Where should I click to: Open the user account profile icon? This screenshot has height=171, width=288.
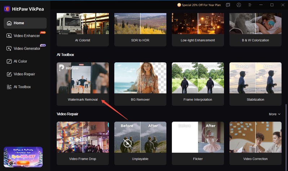pos(239,5)
